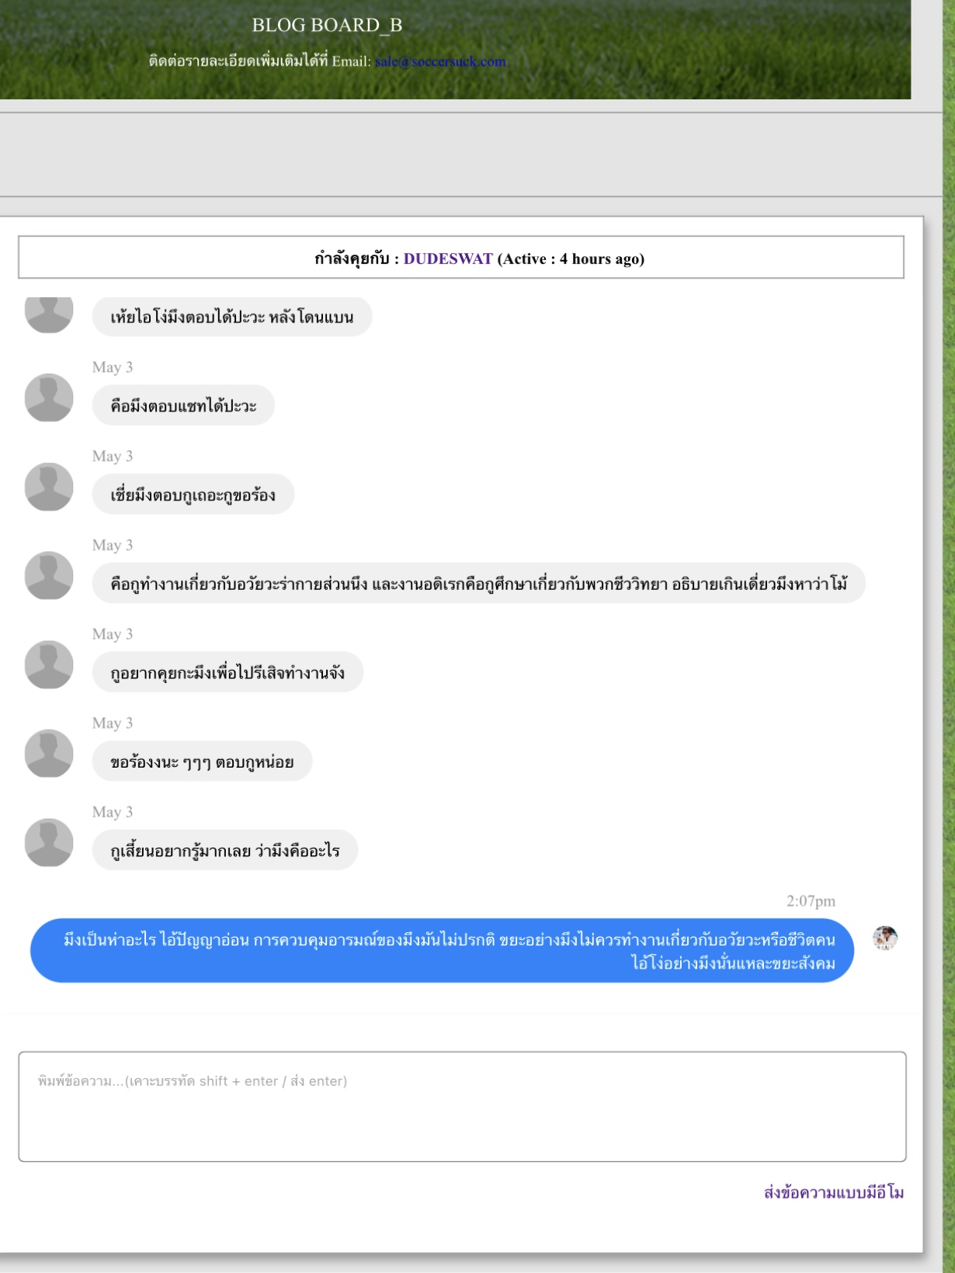This screenshot has width=955, height=1273.
Task: Click the avatar beside กูเสี้ยนอยากรู้มากเลย message
Action: [49, 842]
